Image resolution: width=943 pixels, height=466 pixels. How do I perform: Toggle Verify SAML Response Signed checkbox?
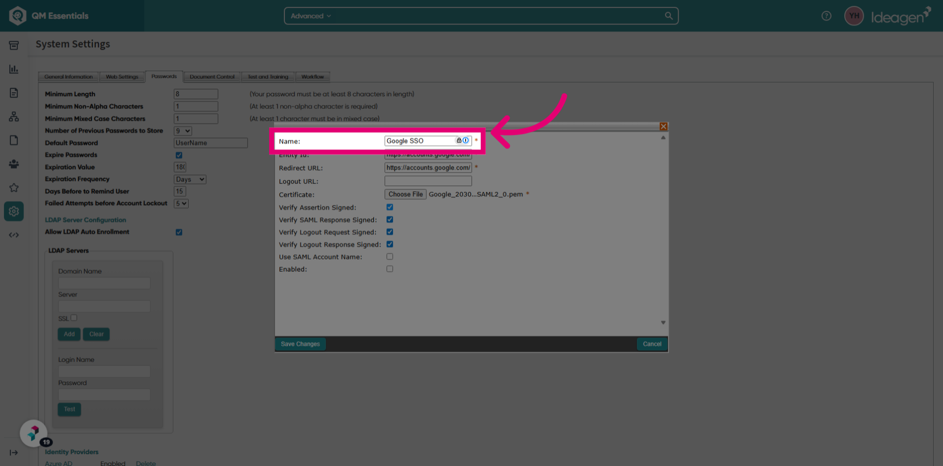pyautogui.click(x=390, y=220)
